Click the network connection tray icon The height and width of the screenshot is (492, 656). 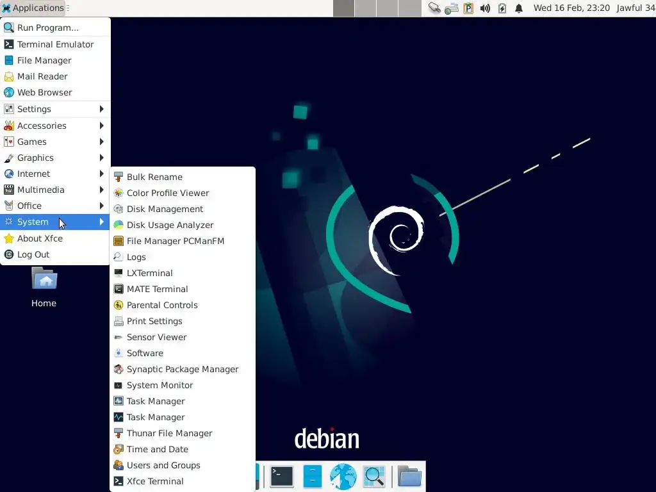pyautogui.click(x=451, y=8)
